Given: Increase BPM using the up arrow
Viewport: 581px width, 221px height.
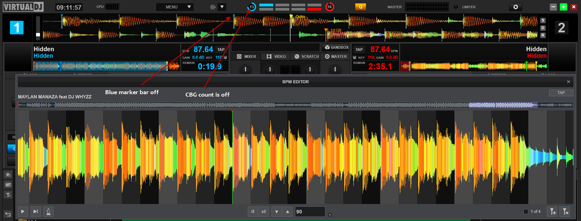Looking at the screenshot, I should click(x=287, y=212).
